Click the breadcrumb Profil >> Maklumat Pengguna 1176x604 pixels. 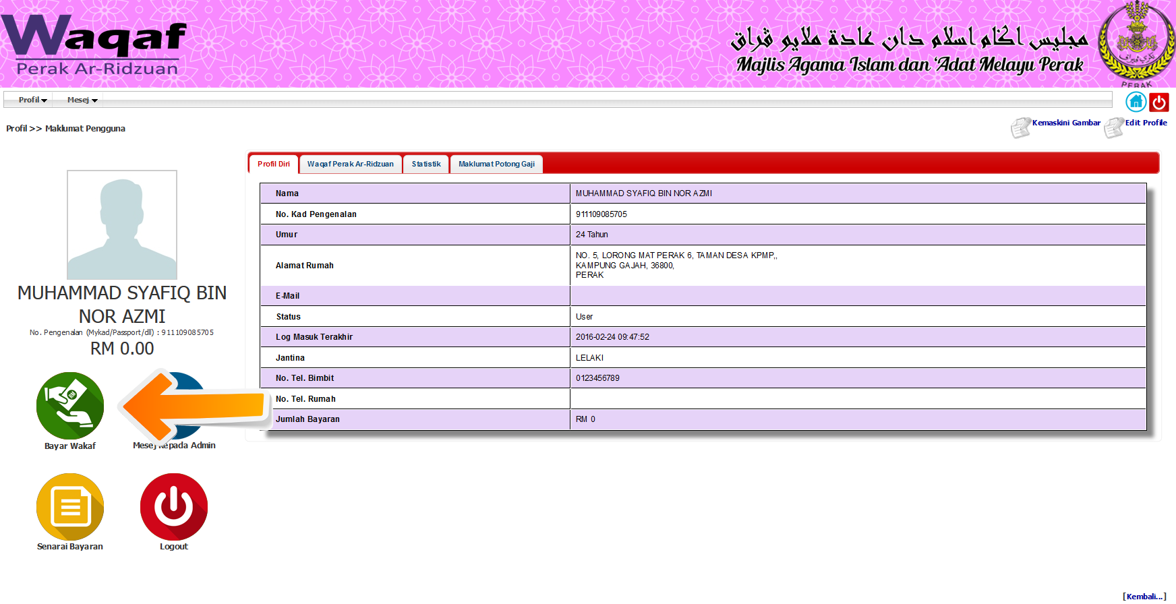pyautogui.click(x=65, y=128)
